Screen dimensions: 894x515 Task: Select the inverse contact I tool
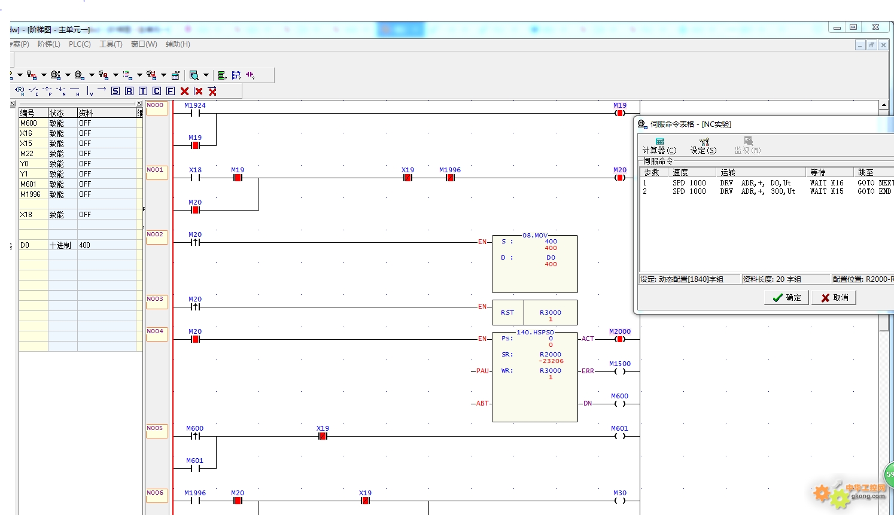tap(34, 91)
